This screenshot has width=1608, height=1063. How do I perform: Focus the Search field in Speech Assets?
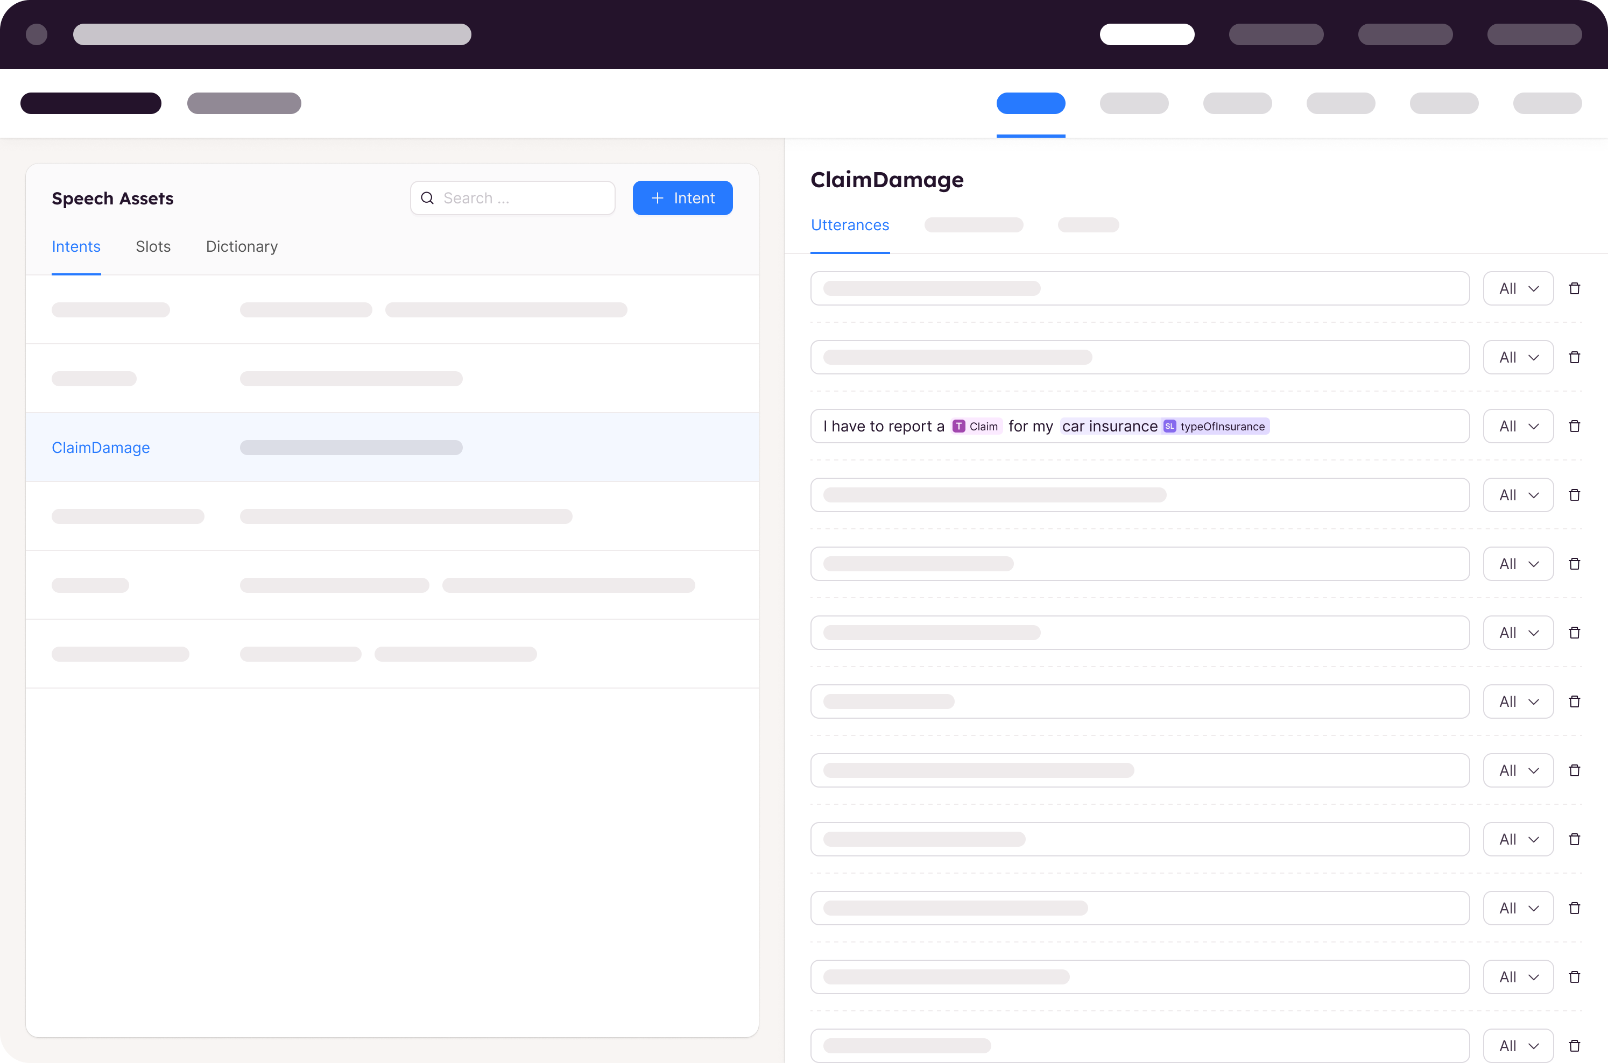pyautogui.click(x=513, y=198)
